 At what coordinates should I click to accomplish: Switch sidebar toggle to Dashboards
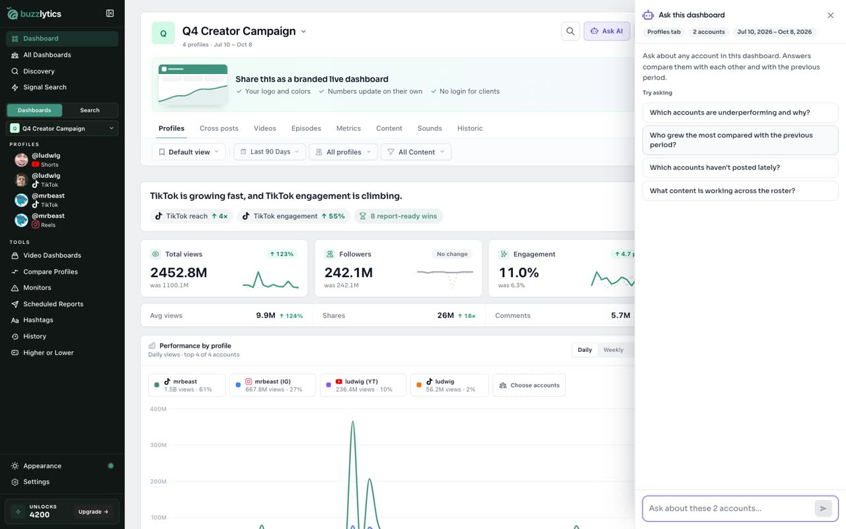[34, 110]
